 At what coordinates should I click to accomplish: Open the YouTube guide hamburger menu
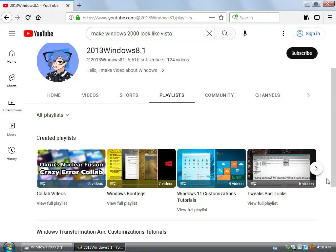12,33
